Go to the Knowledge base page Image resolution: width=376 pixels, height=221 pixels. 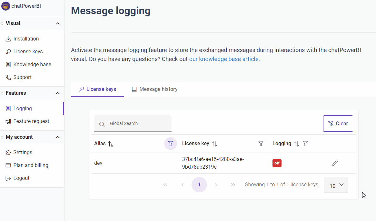32,65
